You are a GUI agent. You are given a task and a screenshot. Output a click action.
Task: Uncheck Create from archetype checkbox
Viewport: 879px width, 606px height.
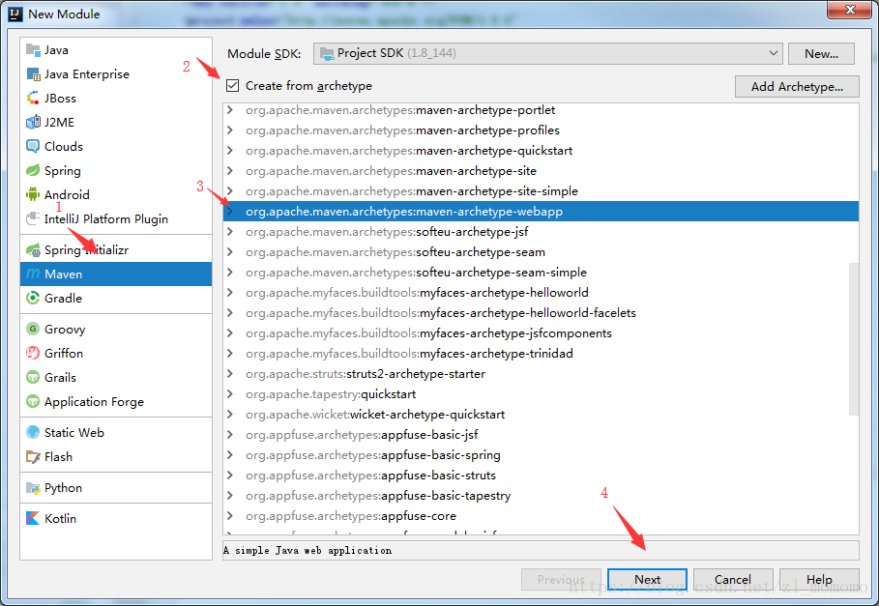pos(233,86)
